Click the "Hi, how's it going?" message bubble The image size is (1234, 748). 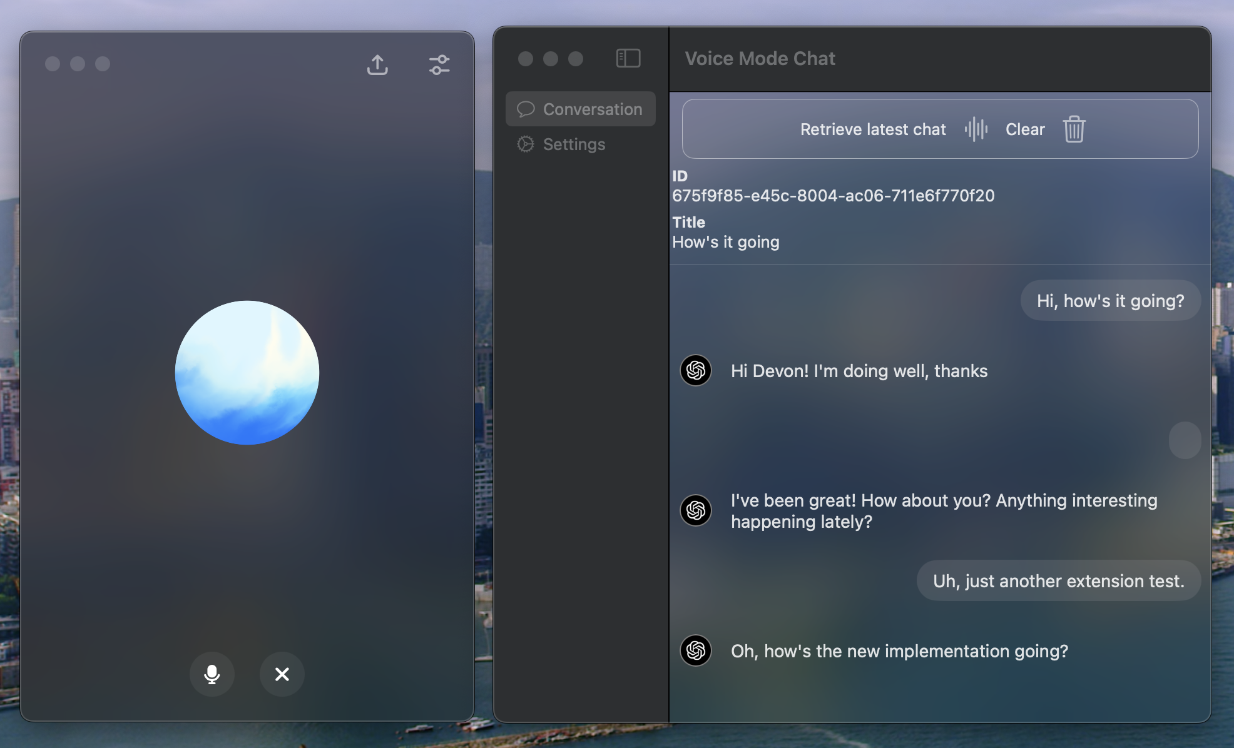1110,301
